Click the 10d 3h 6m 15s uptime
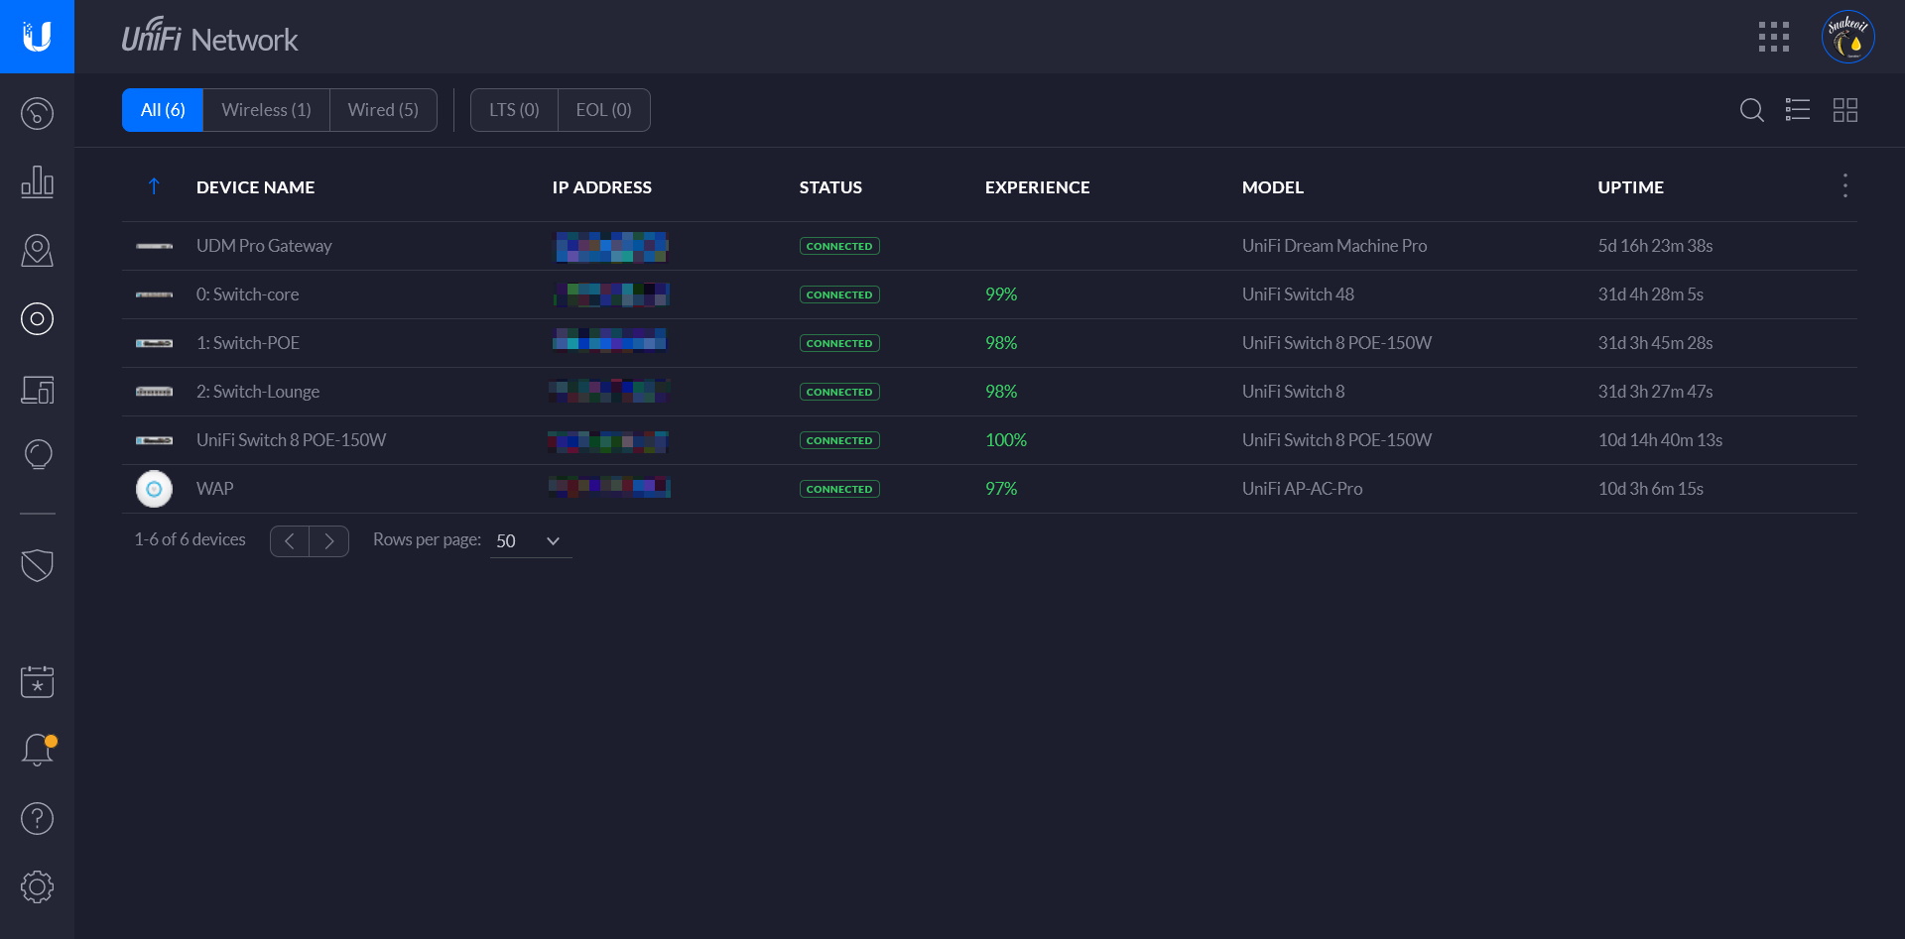This screenshot has width=1905, height=939. [1650, 489]
